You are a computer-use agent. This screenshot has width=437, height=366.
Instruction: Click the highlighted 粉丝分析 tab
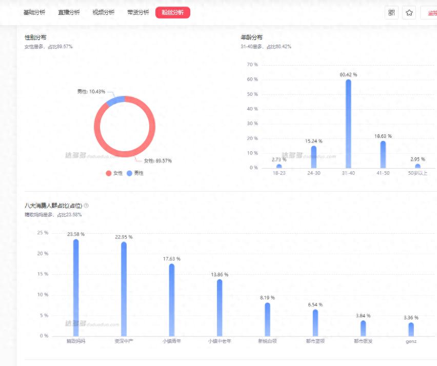click(x=172, y=12)
